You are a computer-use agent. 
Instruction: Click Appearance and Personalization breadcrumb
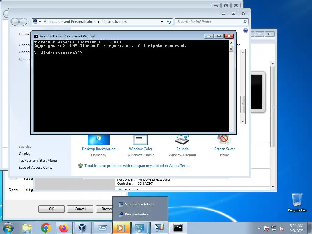[x=69, y=22]
